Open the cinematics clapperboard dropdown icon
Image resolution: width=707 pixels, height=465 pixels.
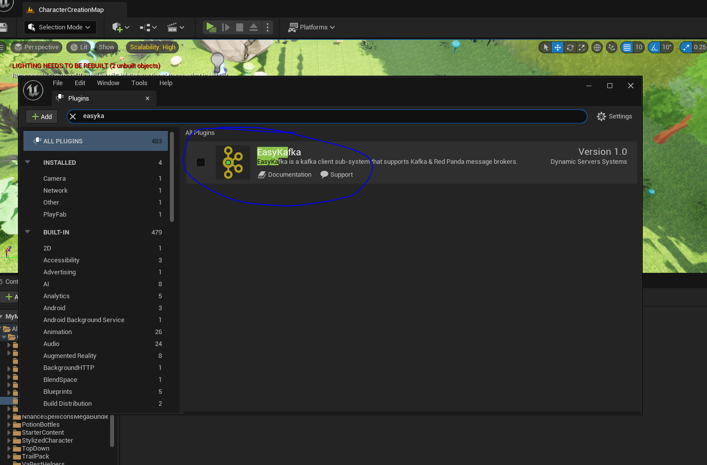(x=176, y=27)
